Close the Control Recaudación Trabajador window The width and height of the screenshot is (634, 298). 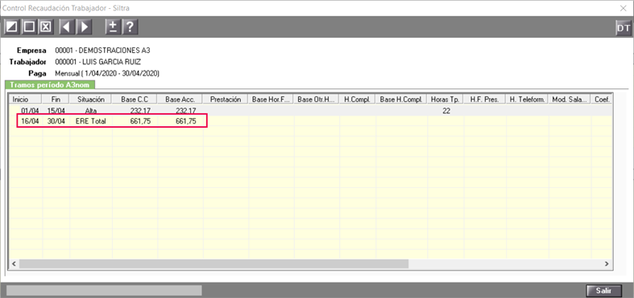click(624, 8)
